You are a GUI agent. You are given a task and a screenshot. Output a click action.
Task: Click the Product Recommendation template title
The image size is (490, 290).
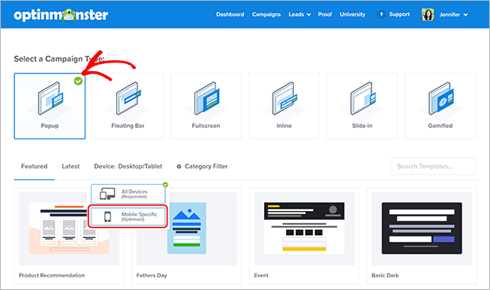coord(51,275)
